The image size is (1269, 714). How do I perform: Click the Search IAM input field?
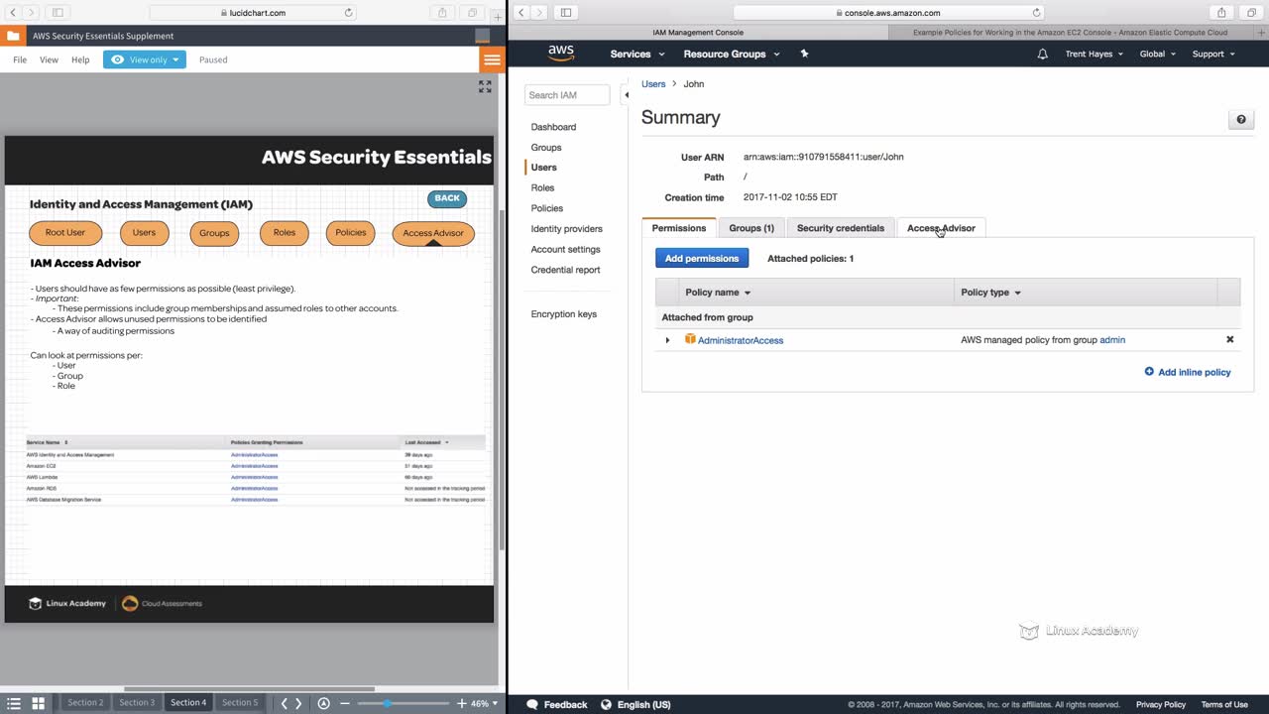567,95
